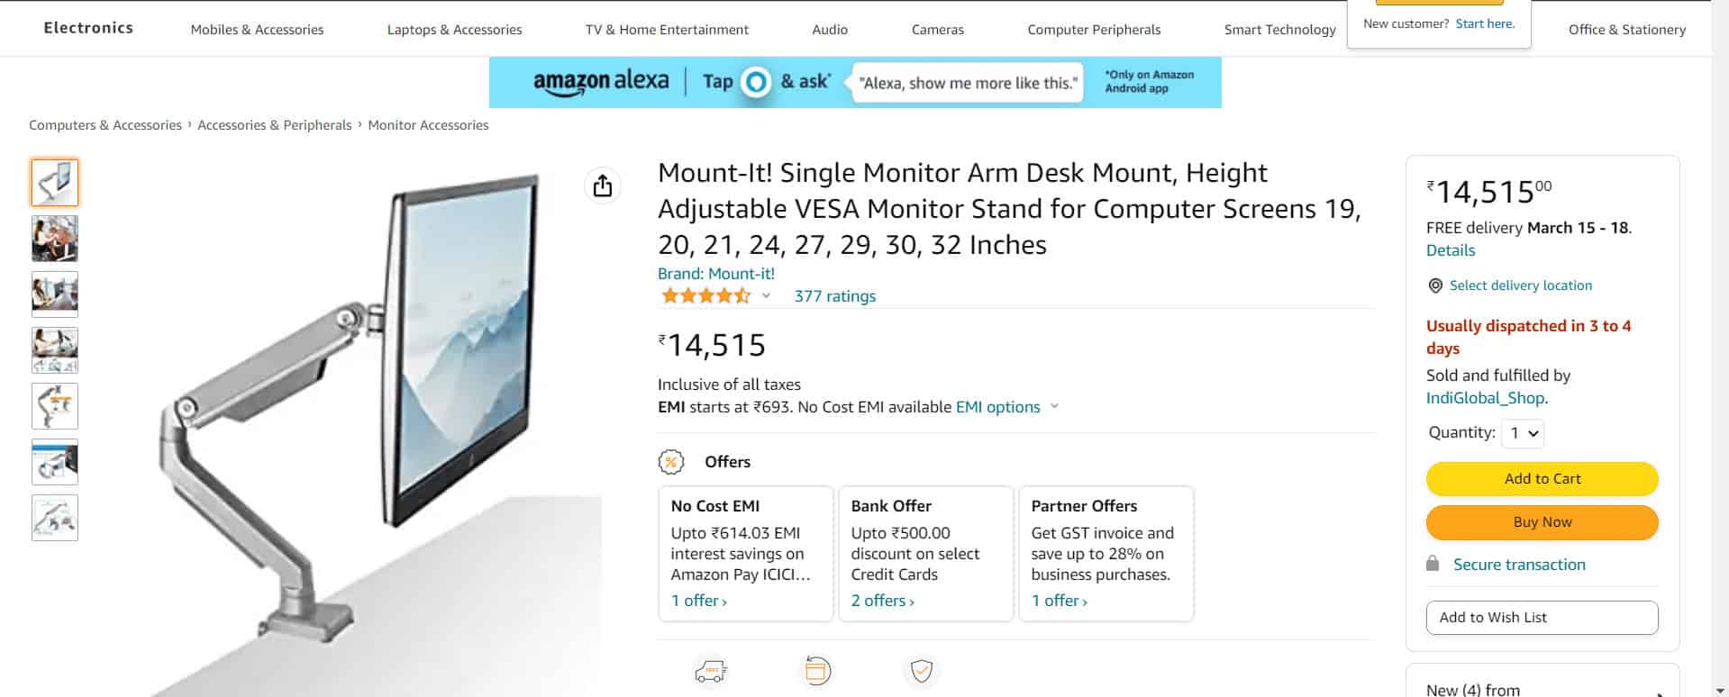This screenshot has height=697, width=1729.
Task: Click the Alexa microphone icon in banner
Action: 754,82
